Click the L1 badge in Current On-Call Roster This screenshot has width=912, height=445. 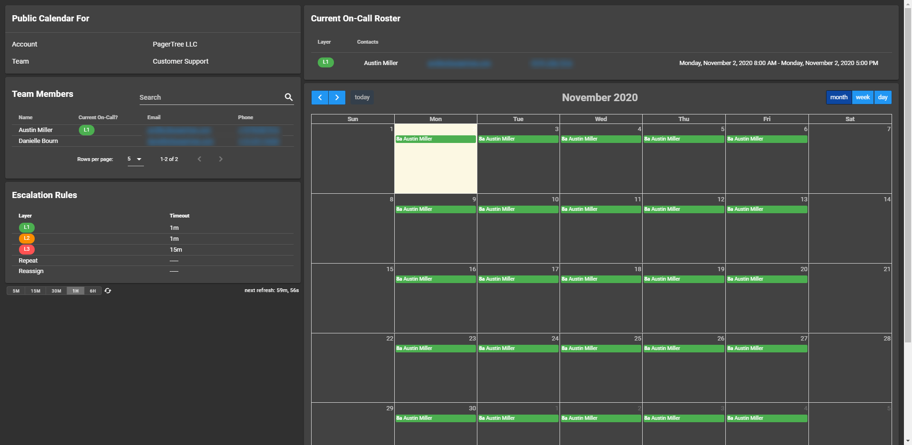[325, 62]
